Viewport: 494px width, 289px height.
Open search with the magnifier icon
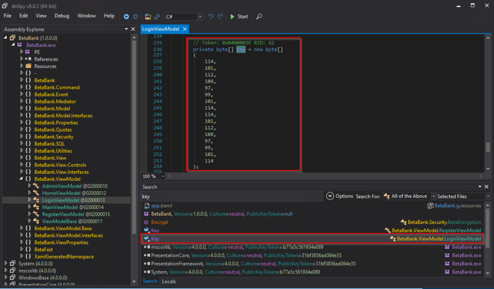click(259, 16)
